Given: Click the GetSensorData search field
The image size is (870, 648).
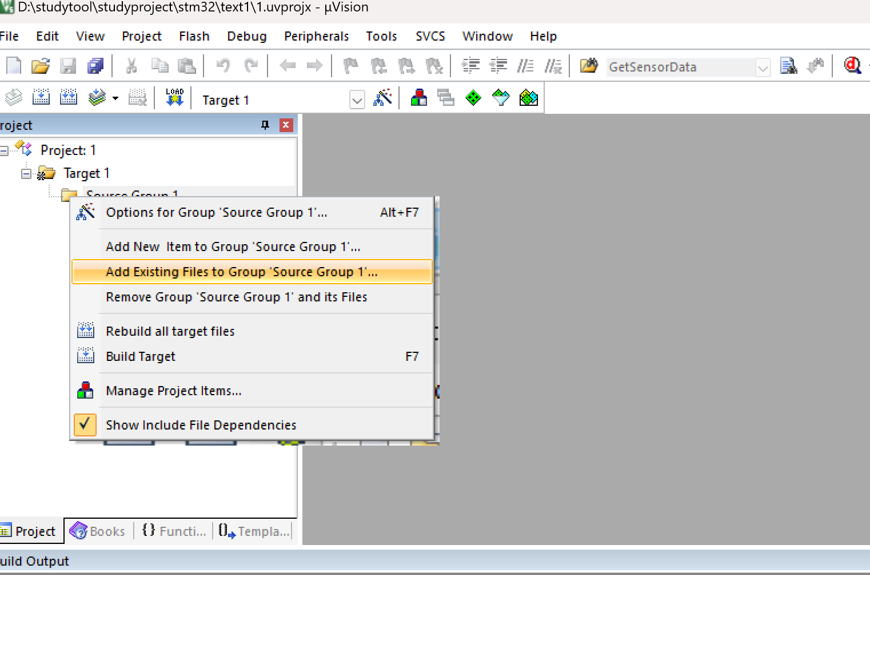Looking at the screenshot, I should coord(681,67).
